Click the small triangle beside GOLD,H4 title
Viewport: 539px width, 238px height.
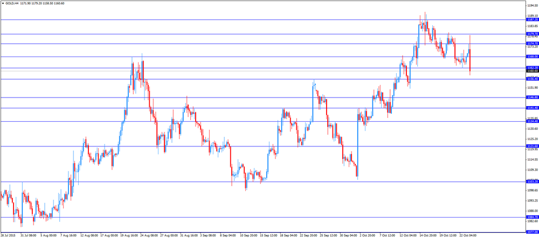pos(3,3)
